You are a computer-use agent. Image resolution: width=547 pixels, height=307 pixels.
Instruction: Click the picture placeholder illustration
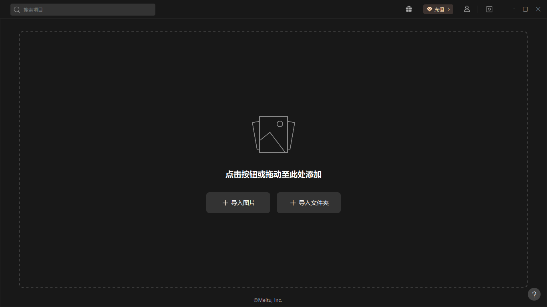273,134
